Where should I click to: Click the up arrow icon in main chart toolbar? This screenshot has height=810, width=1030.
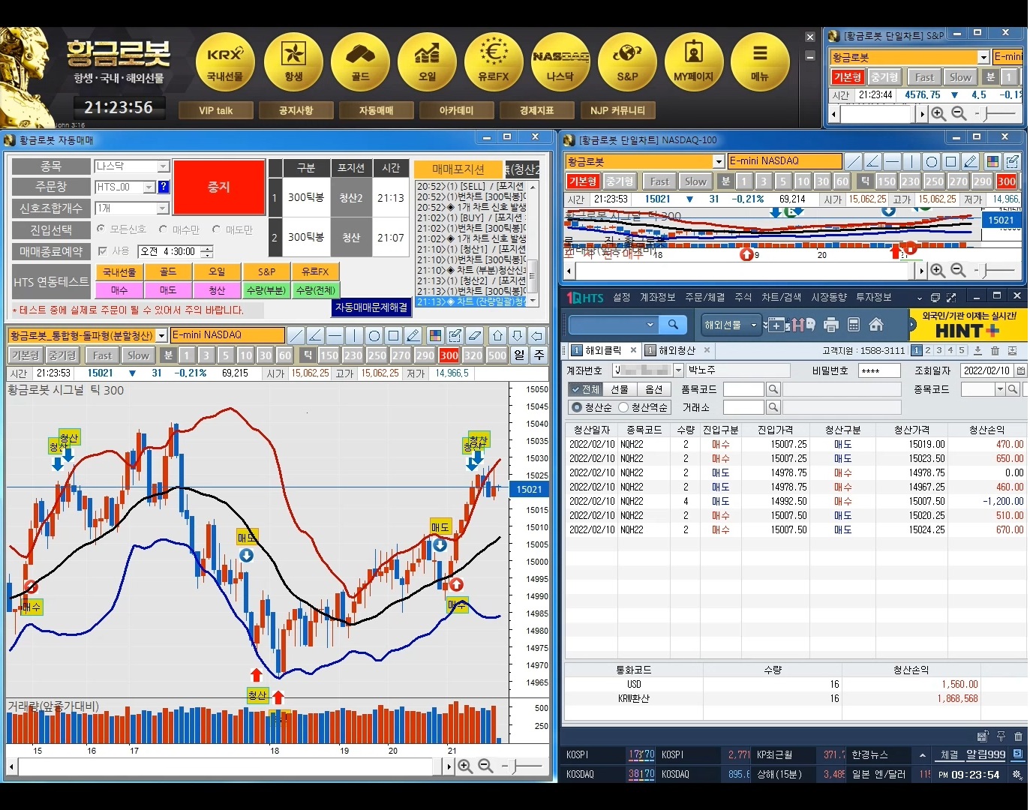[497, 335]
